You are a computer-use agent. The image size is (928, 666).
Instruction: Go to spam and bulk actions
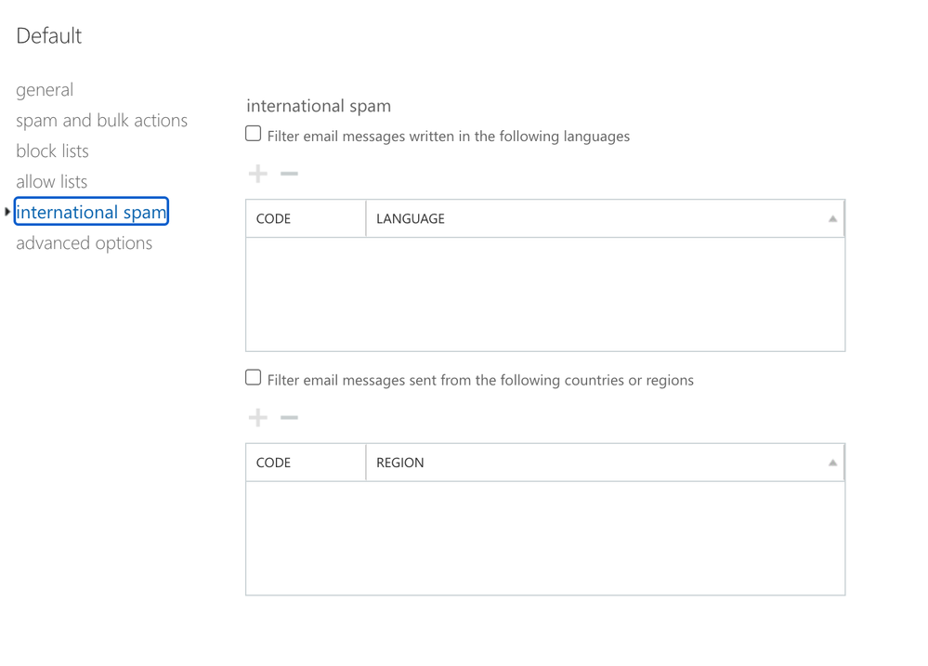point(101,121)
